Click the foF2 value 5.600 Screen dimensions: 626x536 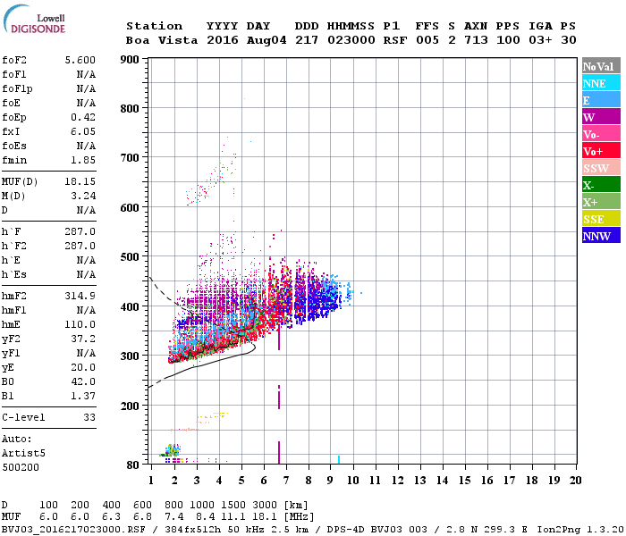click(x=80, y=60)
